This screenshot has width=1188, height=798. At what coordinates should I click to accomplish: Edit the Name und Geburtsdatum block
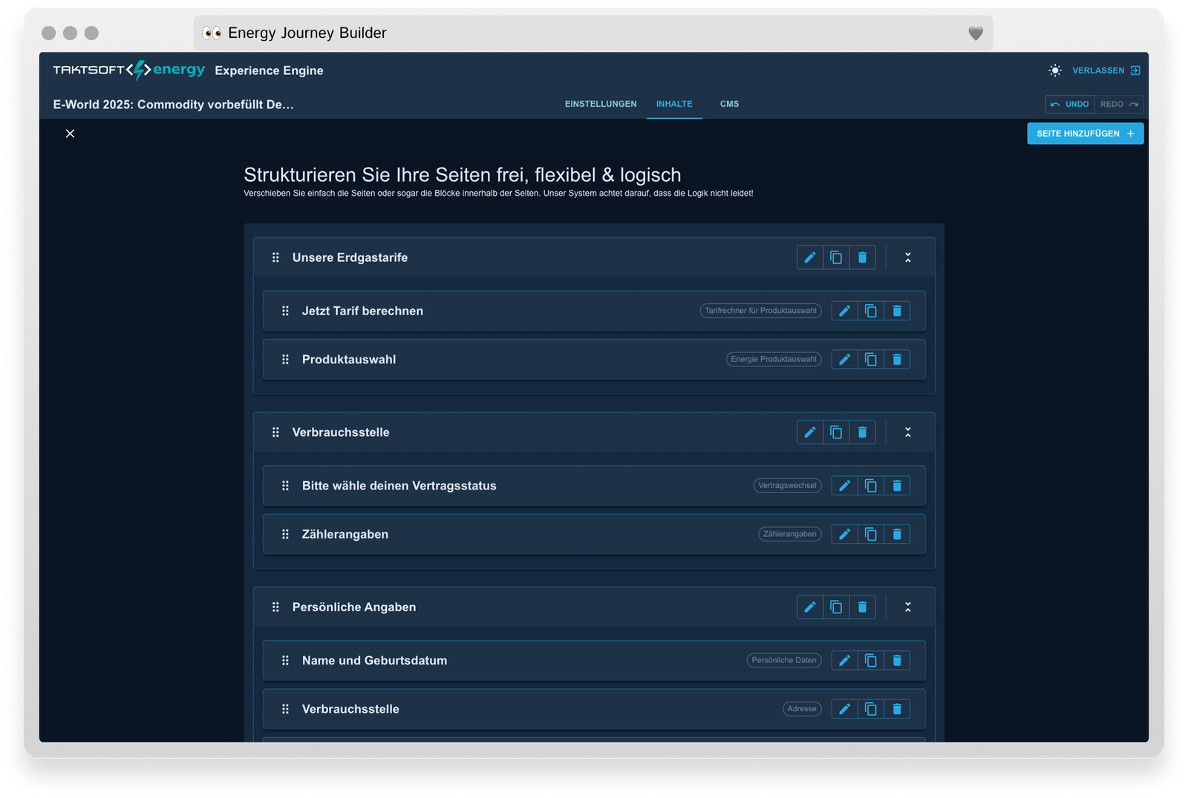(844, 661)
